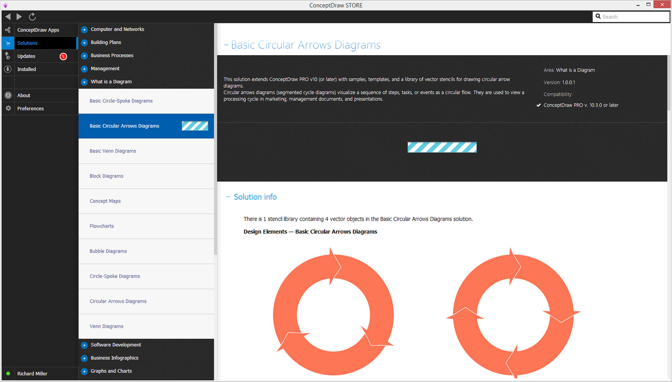
Task: Expand the Graphs and Charts category
Action: 84,371
